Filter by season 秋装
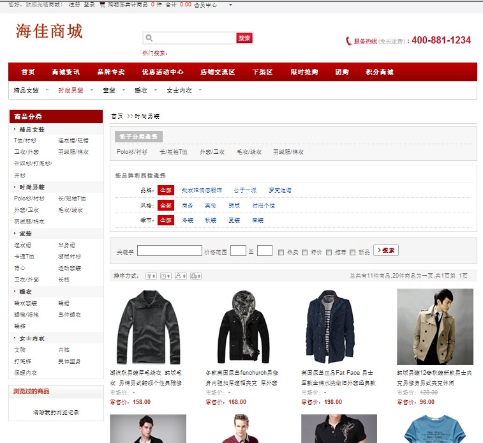Viewport: 483px width, 443px height. tap(211, 220)
